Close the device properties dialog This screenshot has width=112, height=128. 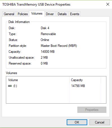click(108, 4)
